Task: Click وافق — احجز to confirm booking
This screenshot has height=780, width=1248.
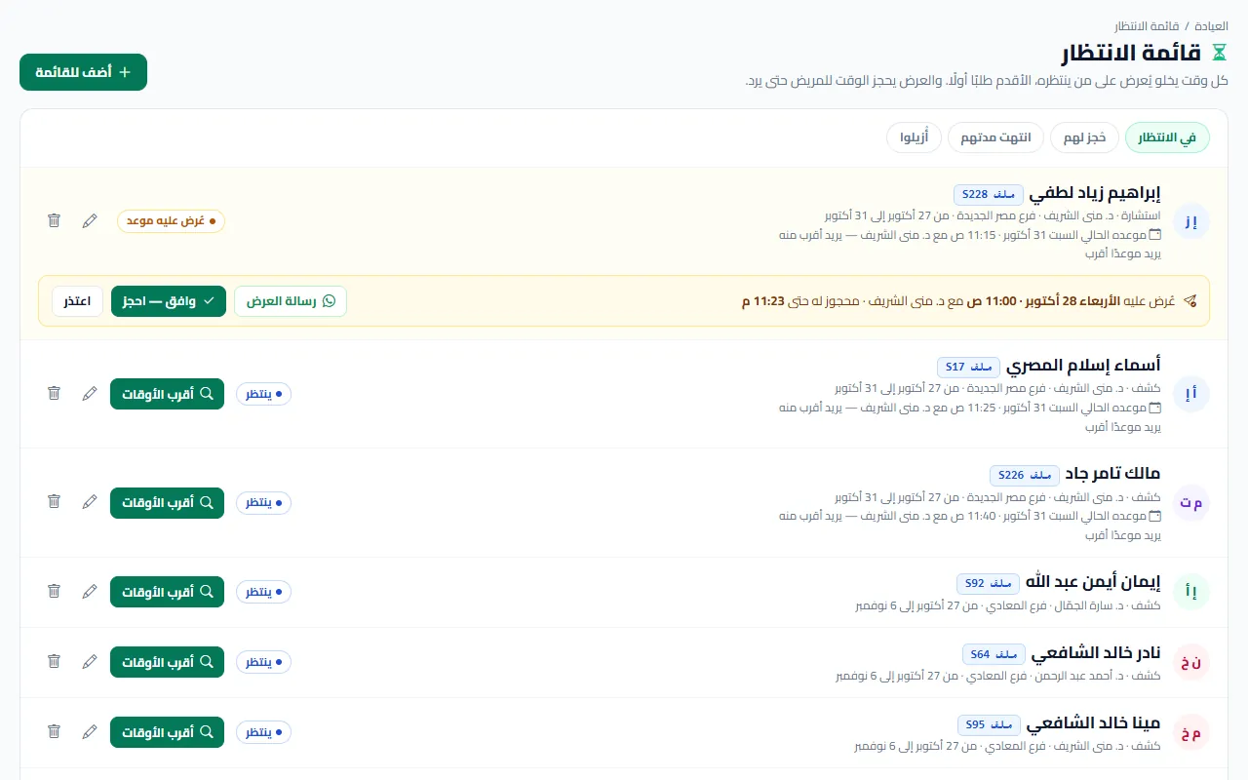Action: [x=169, y=301]
